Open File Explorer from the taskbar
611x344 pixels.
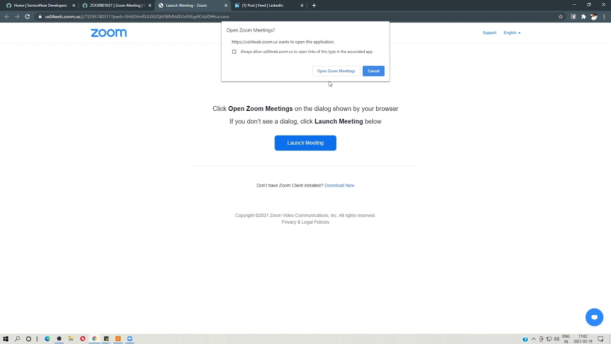71,339
